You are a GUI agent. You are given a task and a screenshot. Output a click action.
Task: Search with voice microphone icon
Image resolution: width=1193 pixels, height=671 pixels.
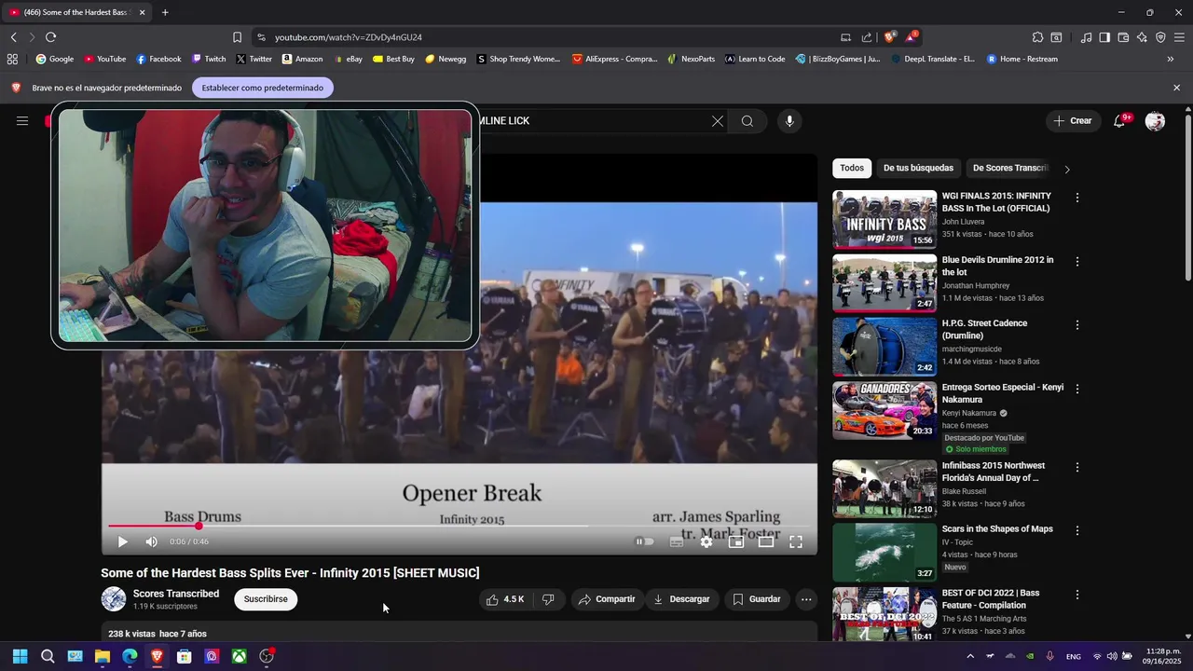tap(789, 121)
